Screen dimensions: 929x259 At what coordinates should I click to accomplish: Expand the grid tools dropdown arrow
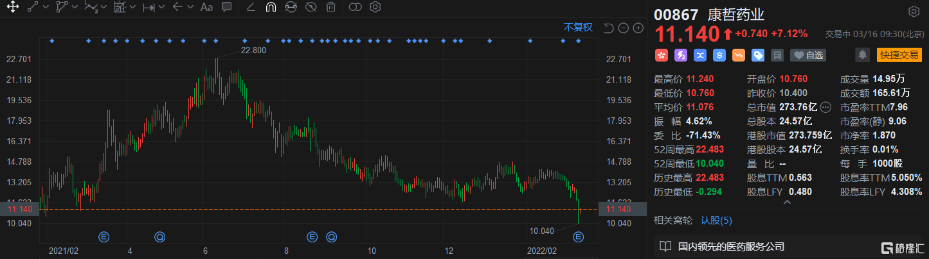(133, 8)
